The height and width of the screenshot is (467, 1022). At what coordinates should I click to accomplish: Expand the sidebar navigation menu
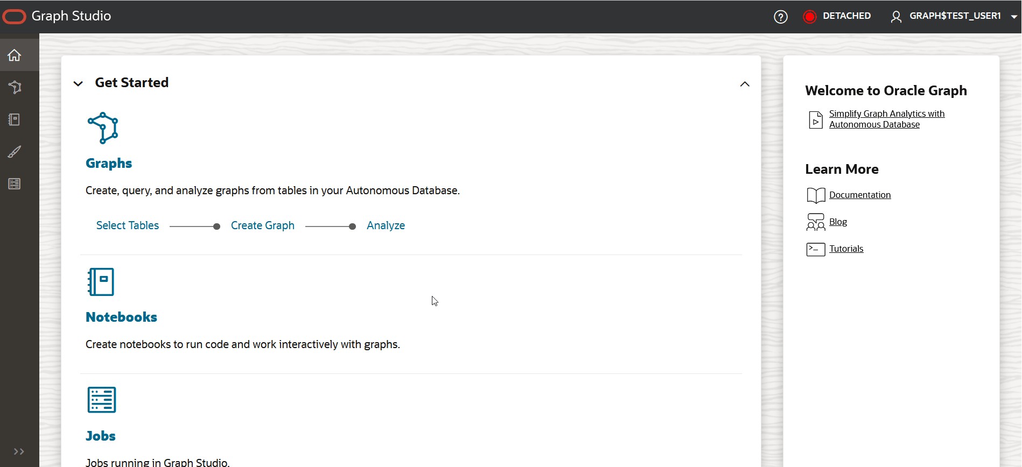pyautogui.click(x=19, y=451)
